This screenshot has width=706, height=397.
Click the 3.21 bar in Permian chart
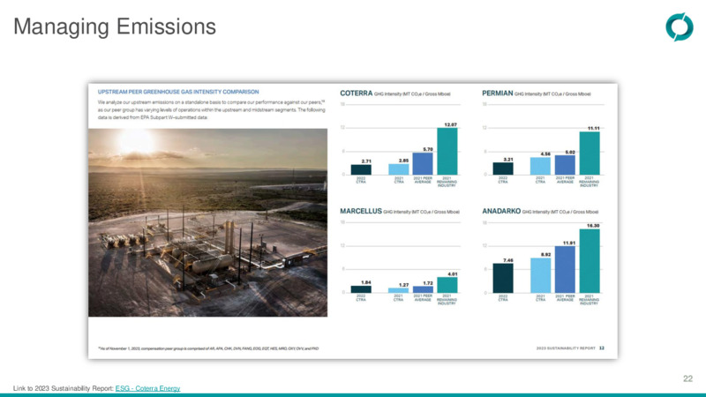[503, 169]
